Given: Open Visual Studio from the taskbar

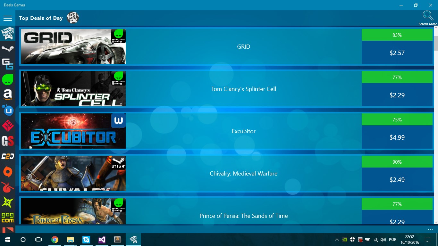Looking at the screenshot, I should (102, 239).
